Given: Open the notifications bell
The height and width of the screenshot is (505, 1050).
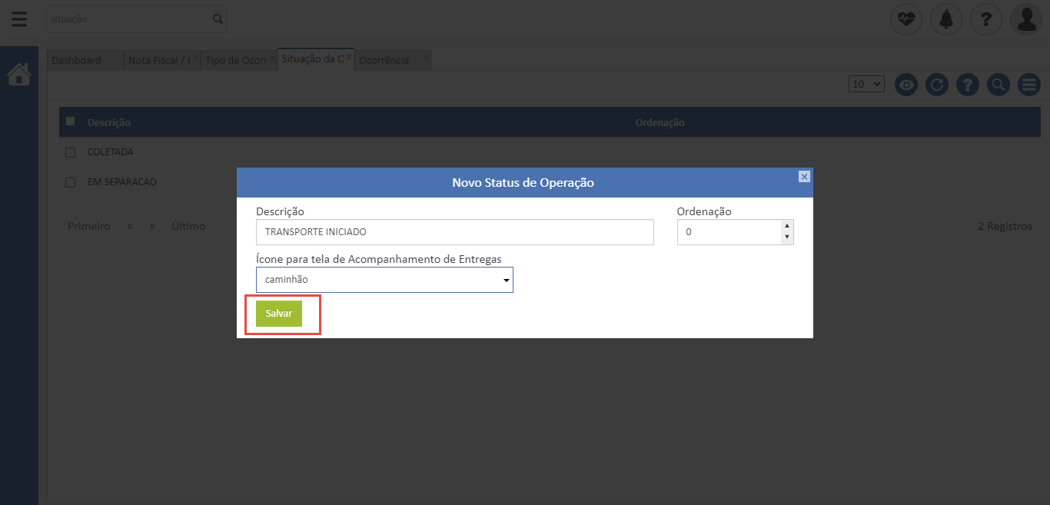Looking at the screenshot, I should pos(946,19).
